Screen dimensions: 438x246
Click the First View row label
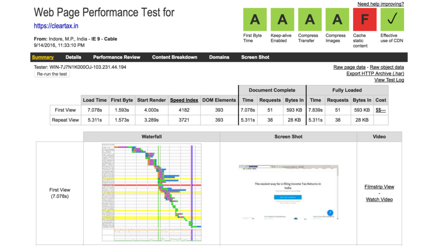65,110
